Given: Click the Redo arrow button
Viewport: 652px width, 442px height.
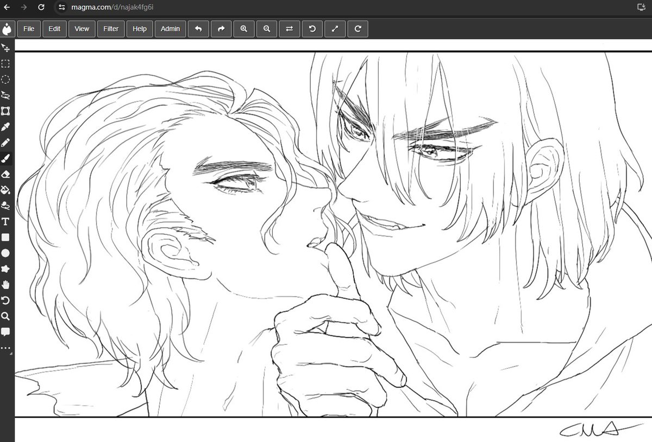Looking at the screenshot, I should 221,29.
